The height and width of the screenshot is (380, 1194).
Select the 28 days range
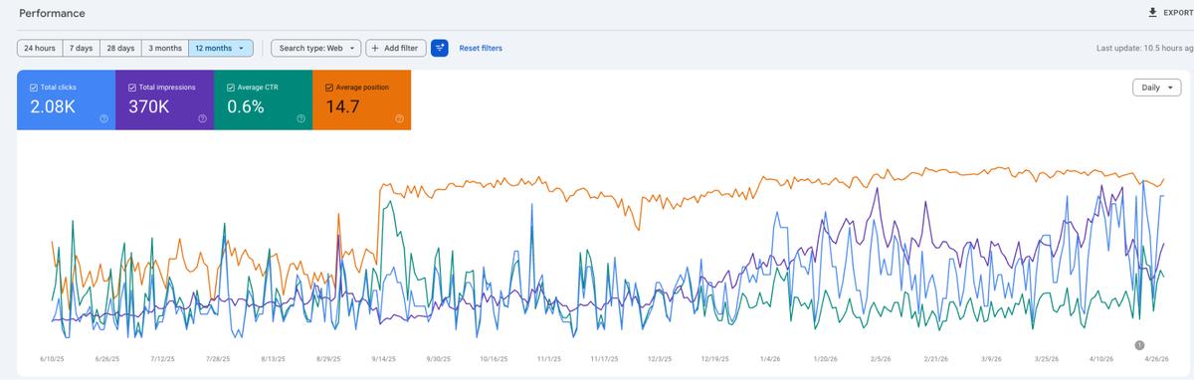[x=120, y=48]
